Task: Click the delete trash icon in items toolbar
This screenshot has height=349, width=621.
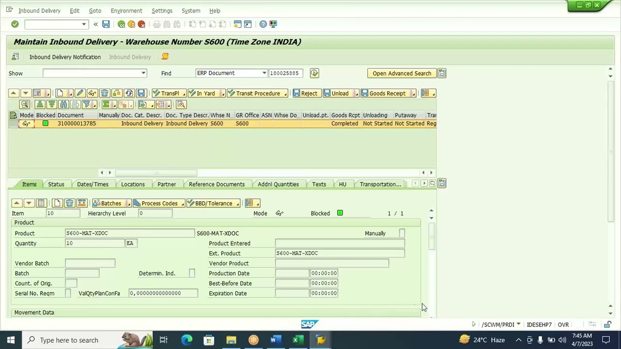Action: click(x=69, y=203)
